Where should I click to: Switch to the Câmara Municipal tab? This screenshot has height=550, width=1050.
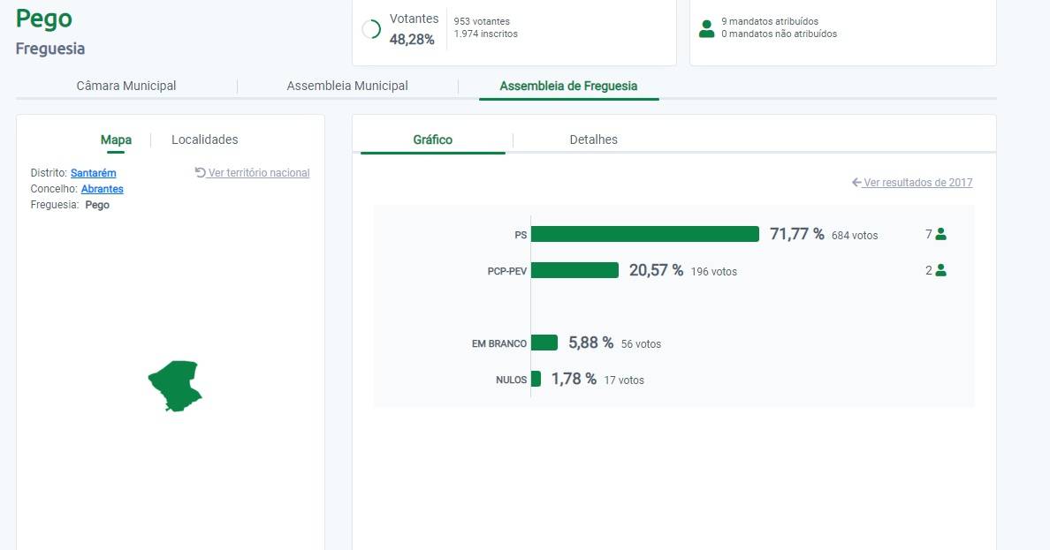pyautogui.click(x=126, y=87)
